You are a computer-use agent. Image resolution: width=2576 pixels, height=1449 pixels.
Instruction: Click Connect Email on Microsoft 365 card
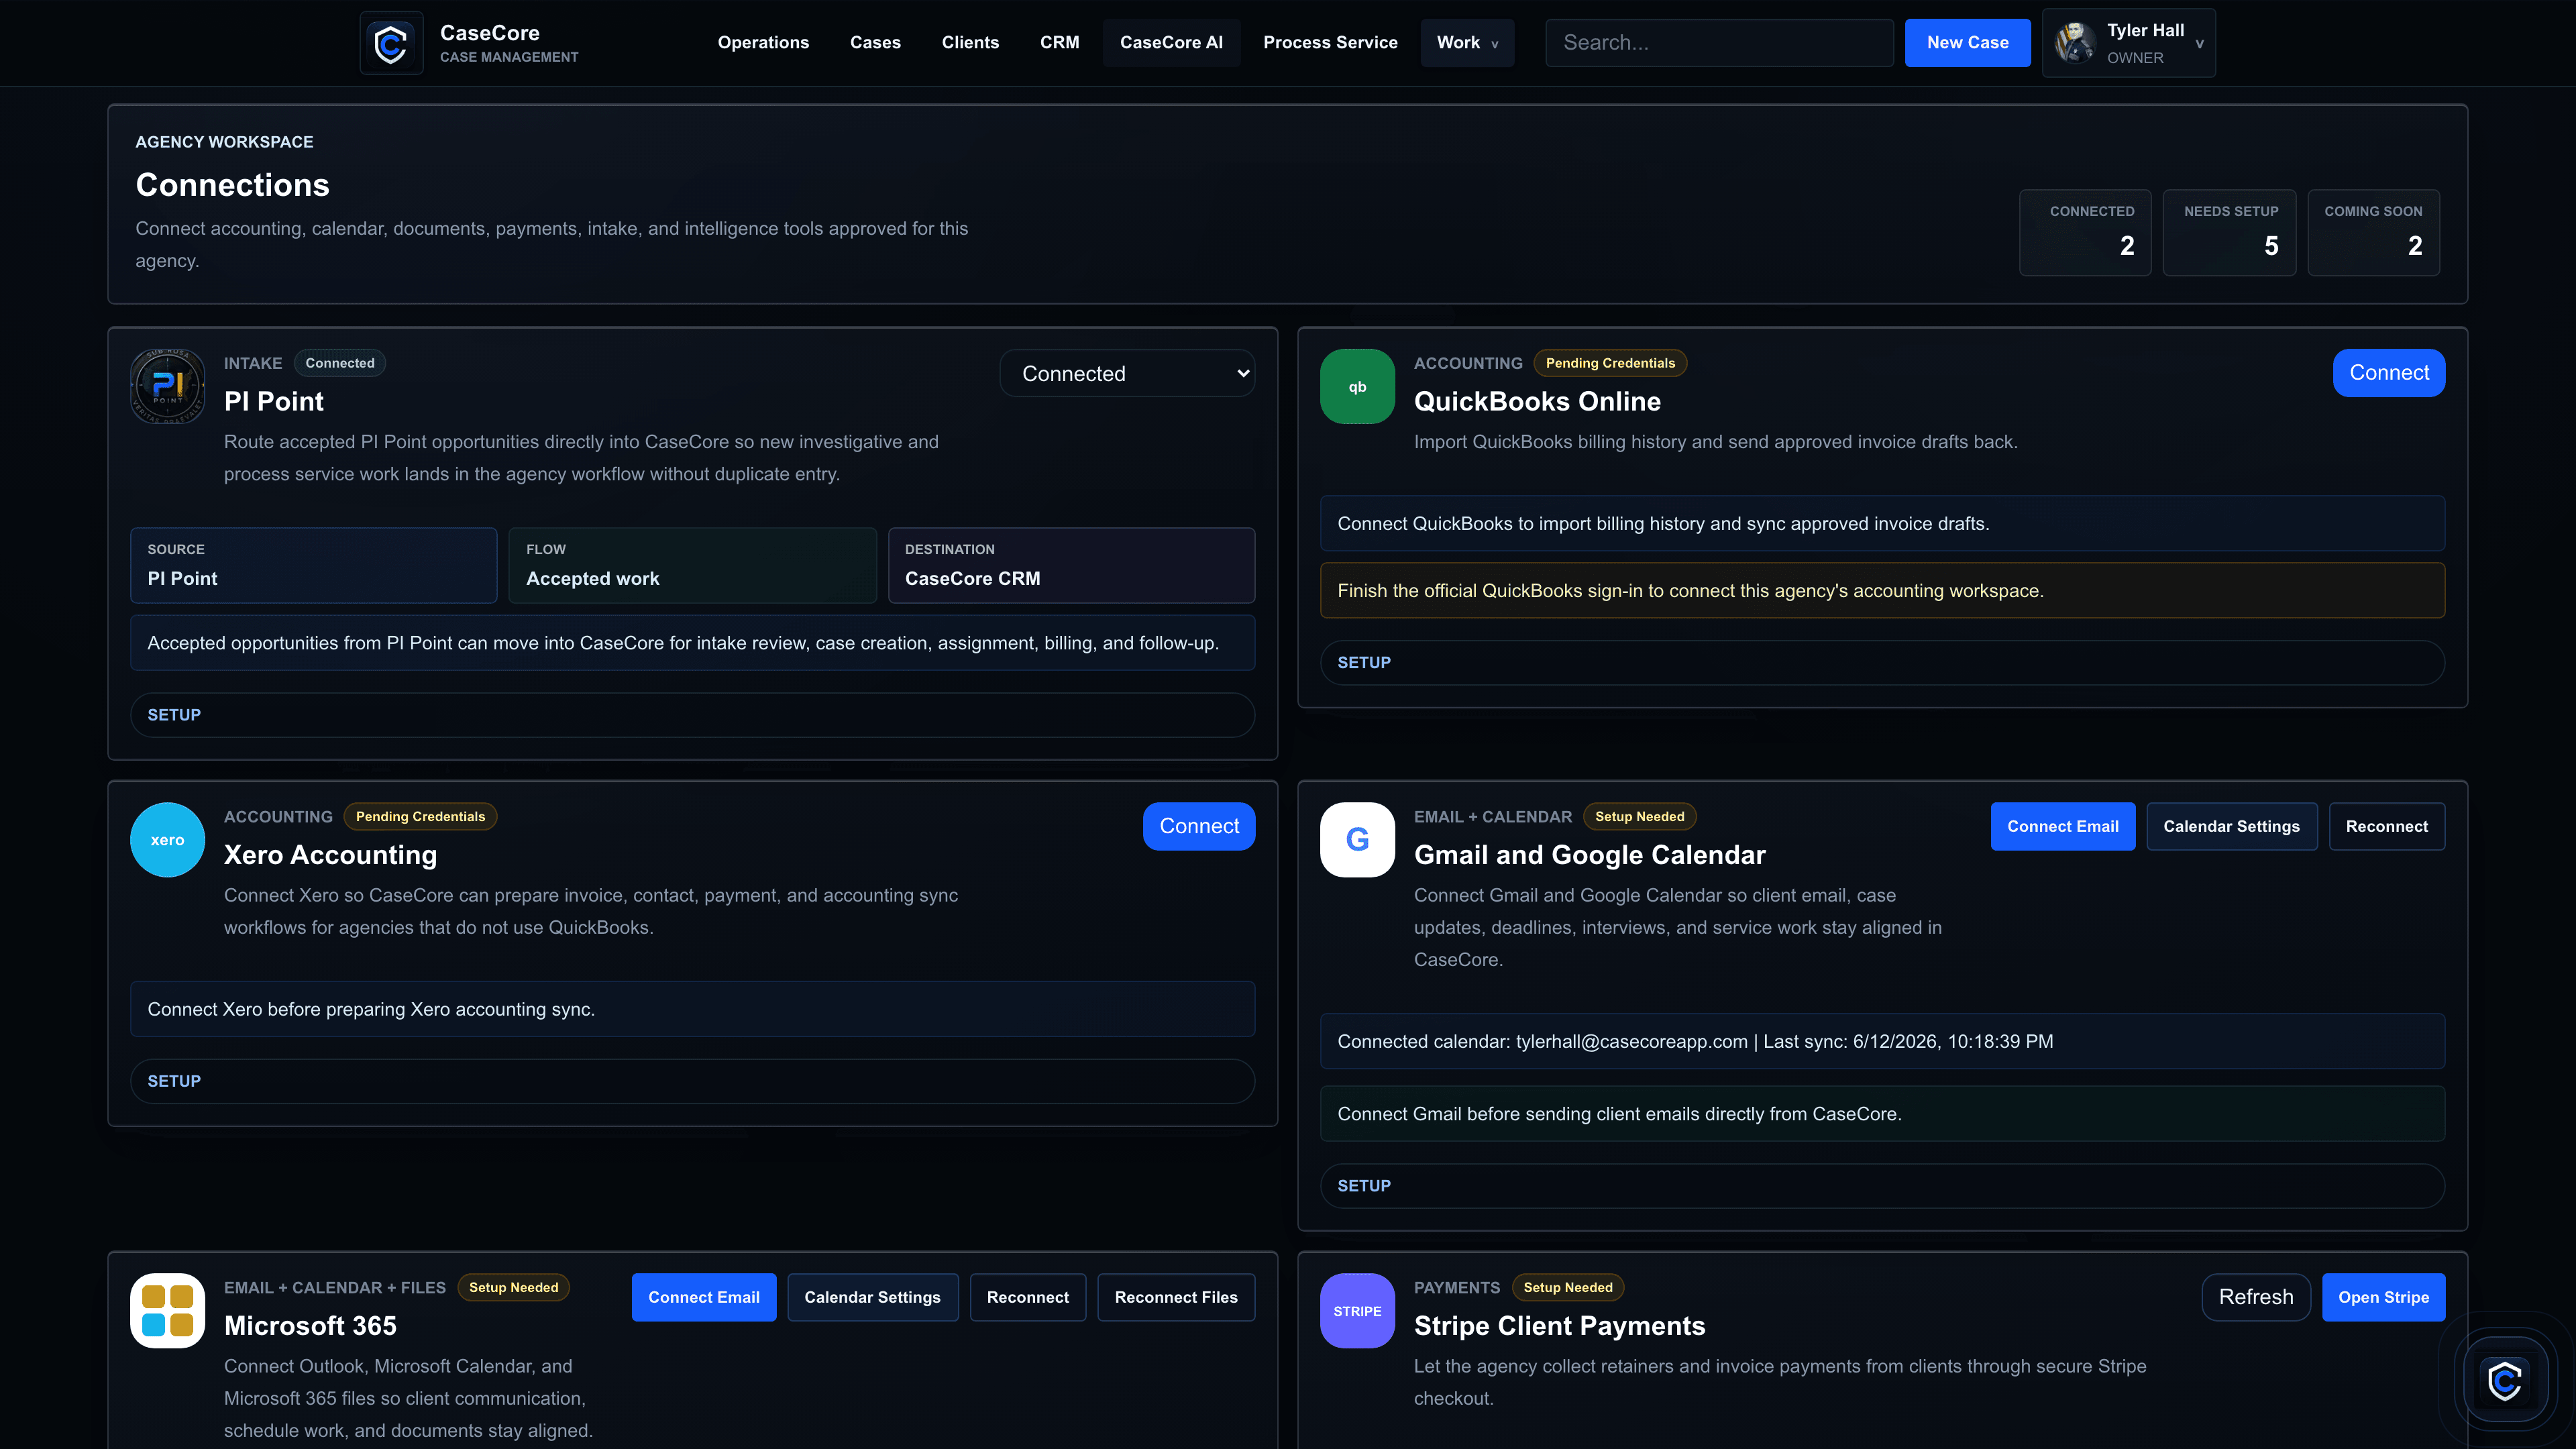(704, 1297)
